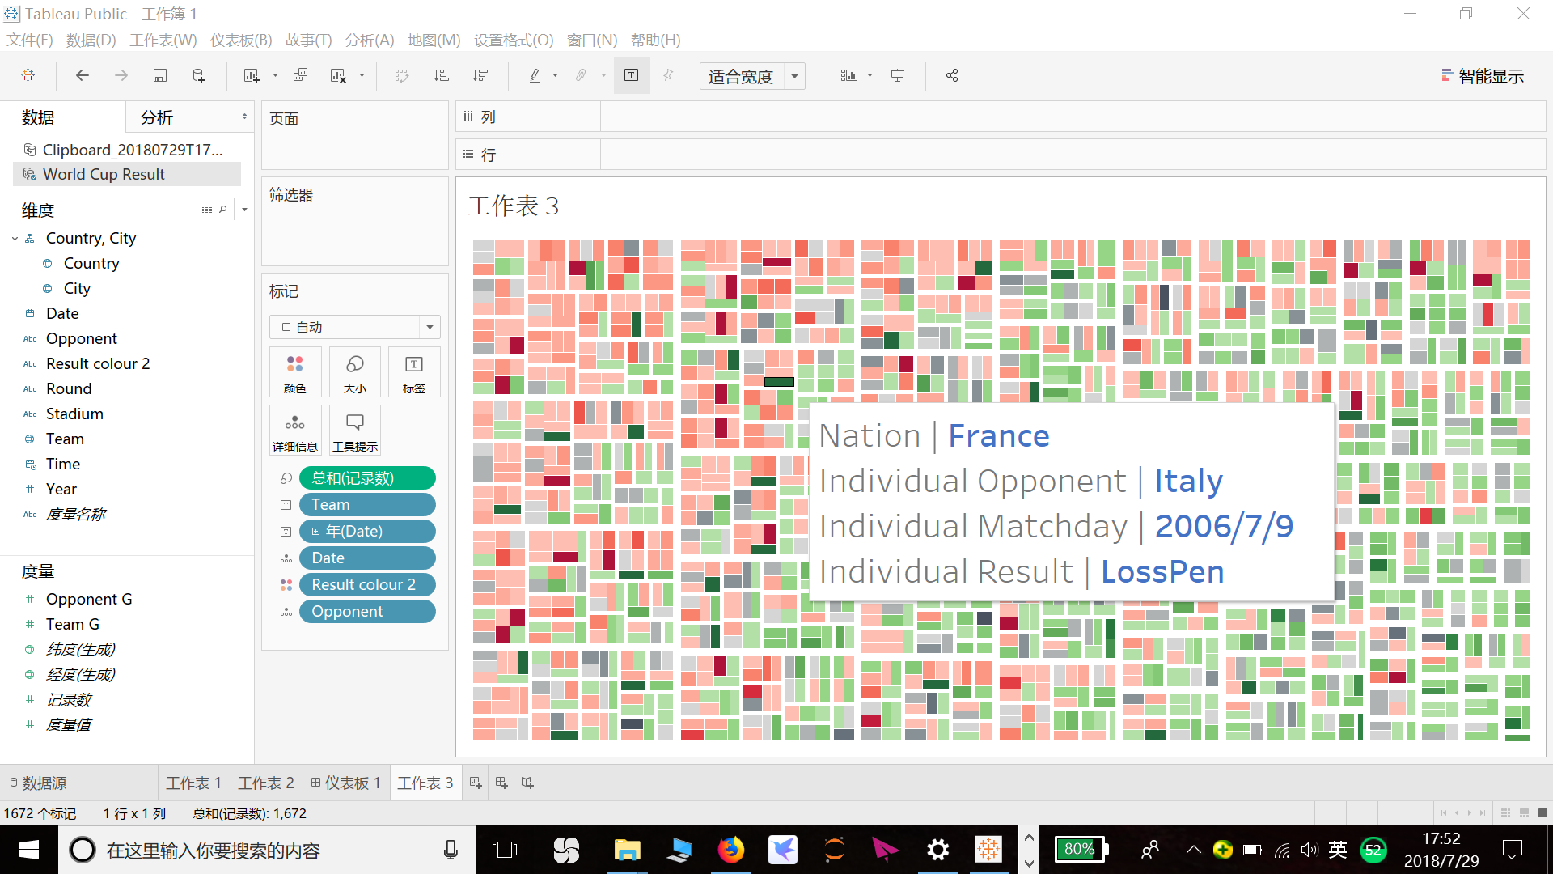Select the Clipboard_20180729T17 data source

127,150
